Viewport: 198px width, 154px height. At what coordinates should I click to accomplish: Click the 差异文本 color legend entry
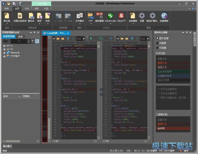coord(162,63)
